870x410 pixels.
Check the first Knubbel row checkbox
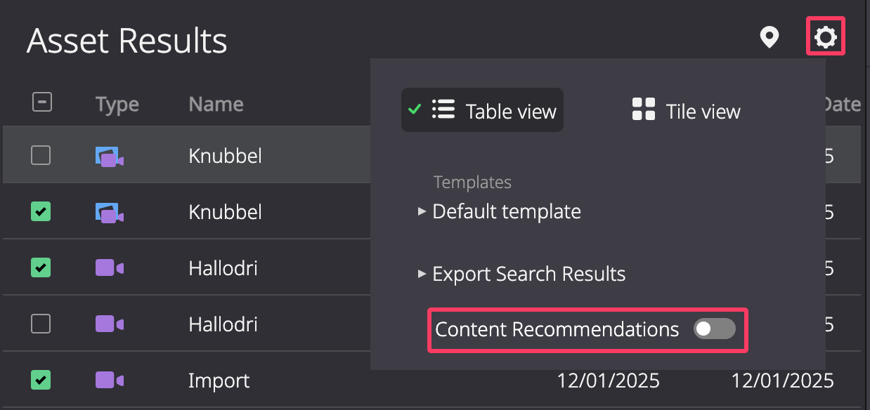click(41, 155)
